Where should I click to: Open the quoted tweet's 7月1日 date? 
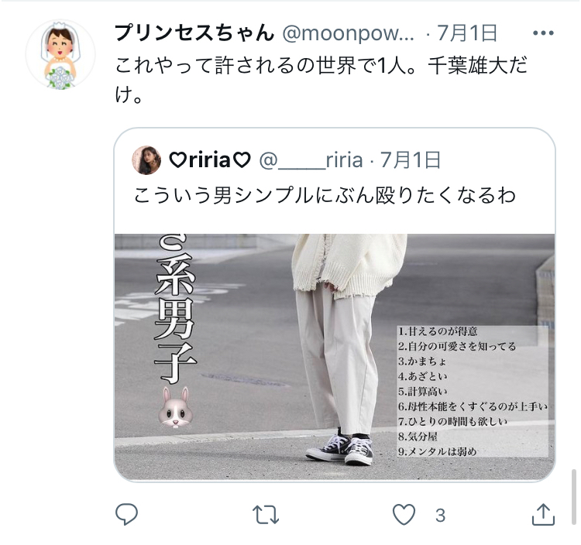click(410, 160)
